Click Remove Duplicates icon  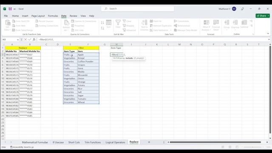pos(151,25)
